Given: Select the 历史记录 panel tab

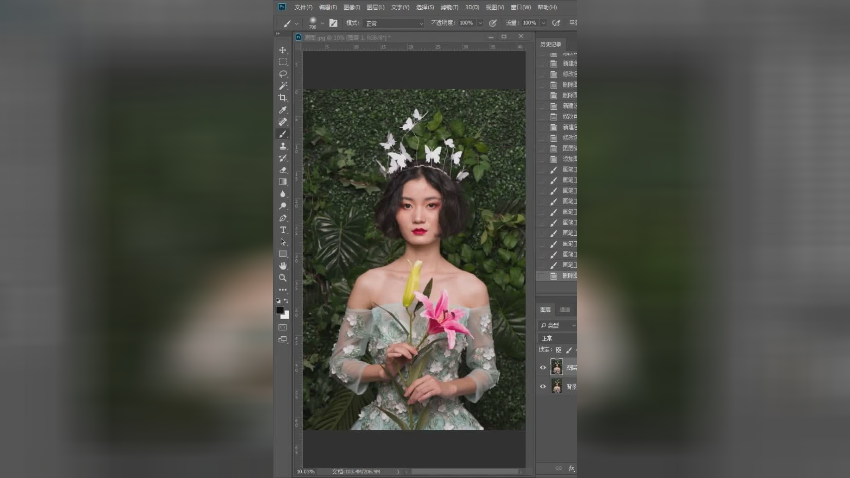Looking at the screenshot, I should 551,44.
